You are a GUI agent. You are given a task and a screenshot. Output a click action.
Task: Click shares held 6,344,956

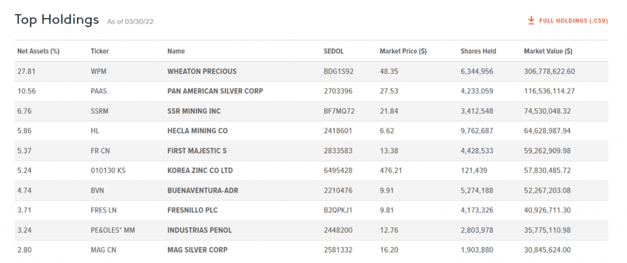[477, 72]
